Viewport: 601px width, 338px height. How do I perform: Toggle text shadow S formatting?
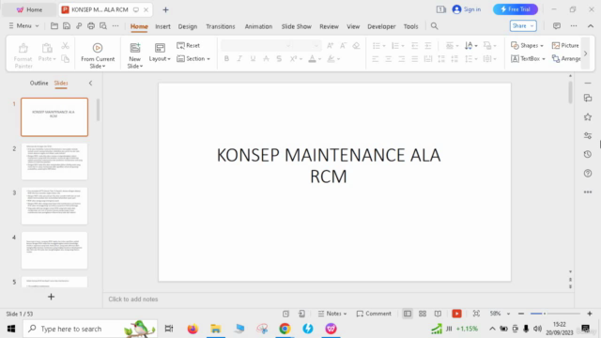279,58
